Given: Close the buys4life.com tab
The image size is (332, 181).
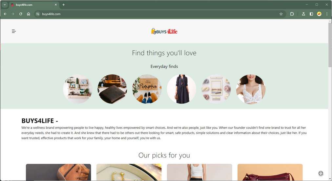Looking at the screenshot, I should click(x=56, y=5).
